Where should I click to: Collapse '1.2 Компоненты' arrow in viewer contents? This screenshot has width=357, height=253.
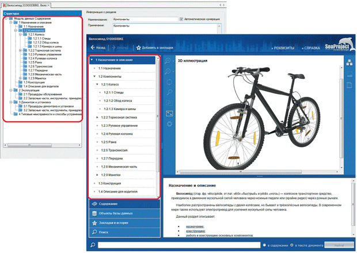tap(94, 77)
